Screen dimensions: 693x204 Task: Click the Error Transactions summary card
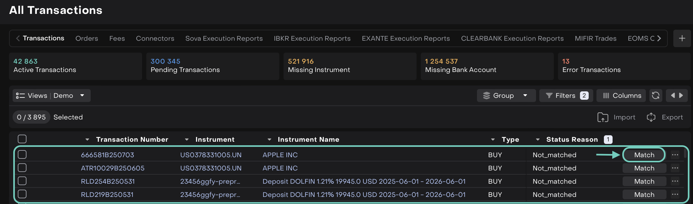pos(623,66)
